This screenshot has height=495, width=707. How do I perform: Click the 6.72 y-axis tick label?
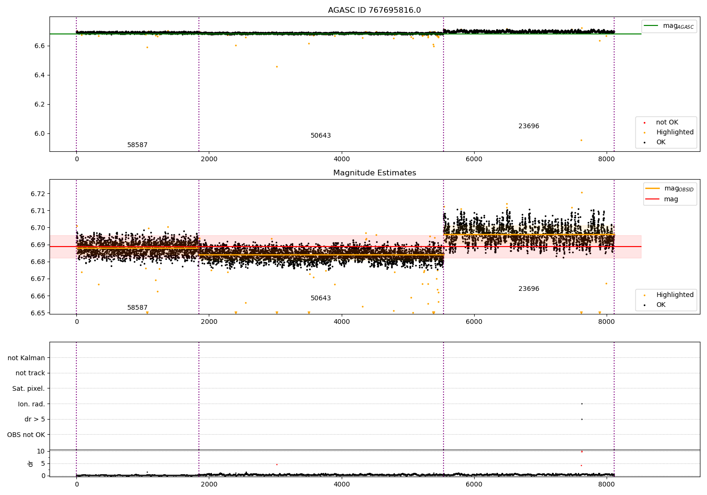pos(38,194)
